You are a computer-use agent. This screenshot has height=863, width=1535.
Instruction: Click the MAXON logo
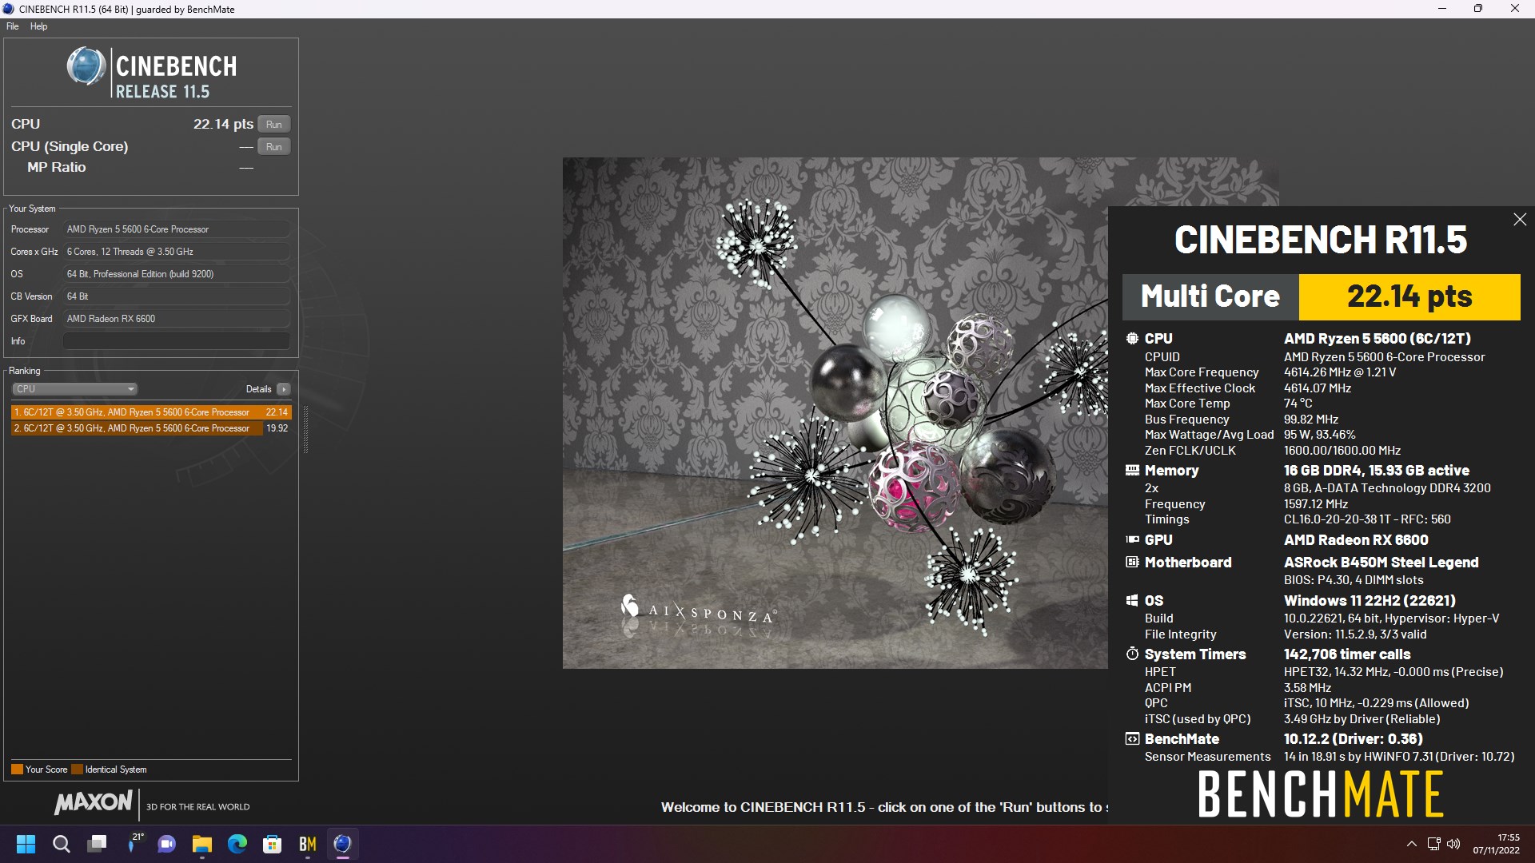pos(94,802)
